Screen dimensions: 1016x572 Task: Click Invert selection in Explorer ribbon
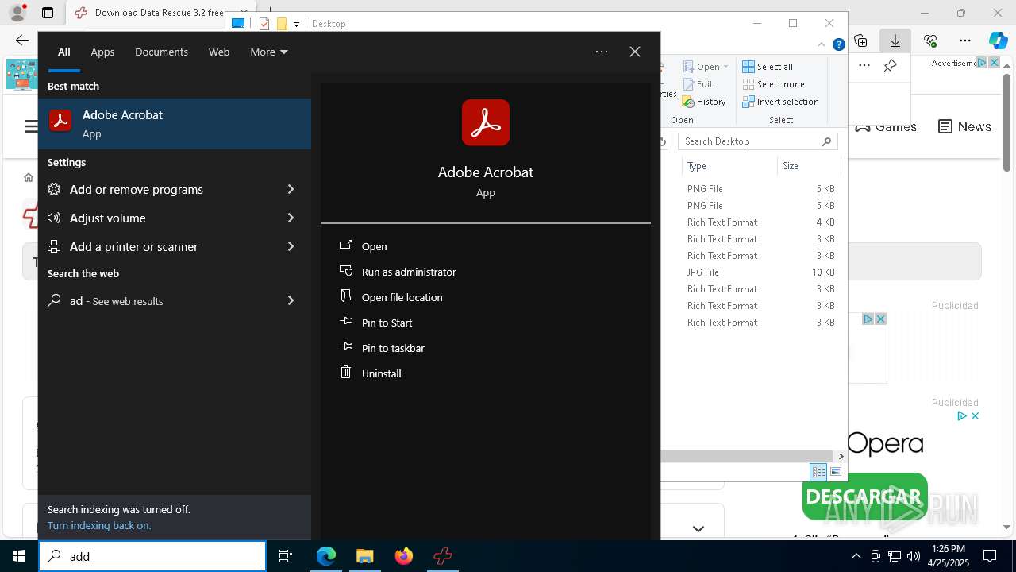781,102
